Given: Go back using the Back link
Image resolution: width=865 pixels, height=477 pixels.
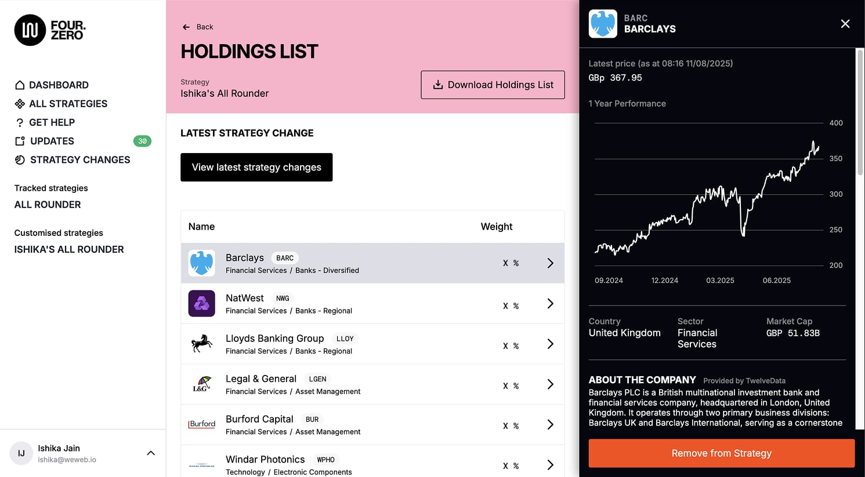Looking at the screenshot, I should (x=198, y=27).
